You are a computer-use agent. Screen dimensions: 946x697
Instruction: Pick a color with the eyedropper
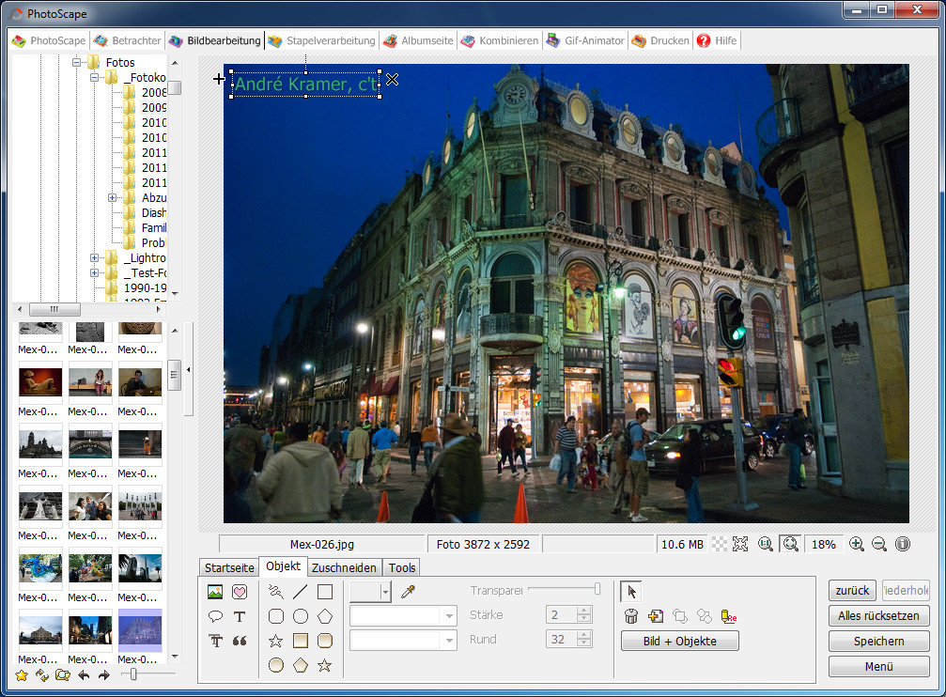point(408,592)
